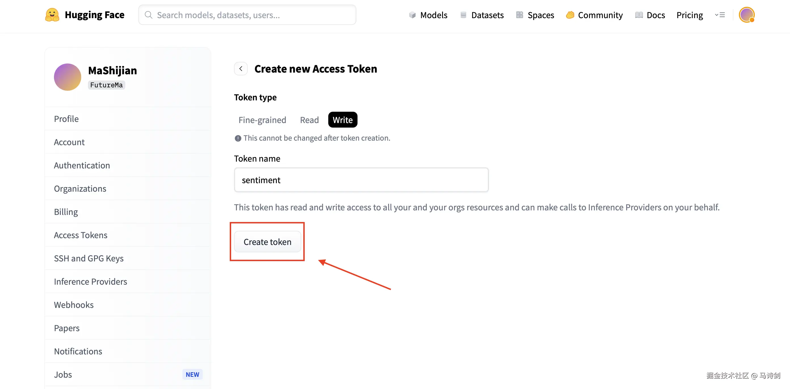Click the Token name input field
The width and height of the screenshot is (790, 389).
[361, 180]
